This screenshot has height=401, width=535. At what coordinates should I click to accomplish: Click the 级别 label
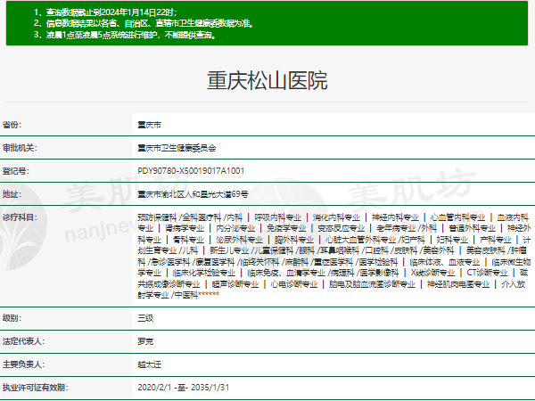tap(12, 318)
